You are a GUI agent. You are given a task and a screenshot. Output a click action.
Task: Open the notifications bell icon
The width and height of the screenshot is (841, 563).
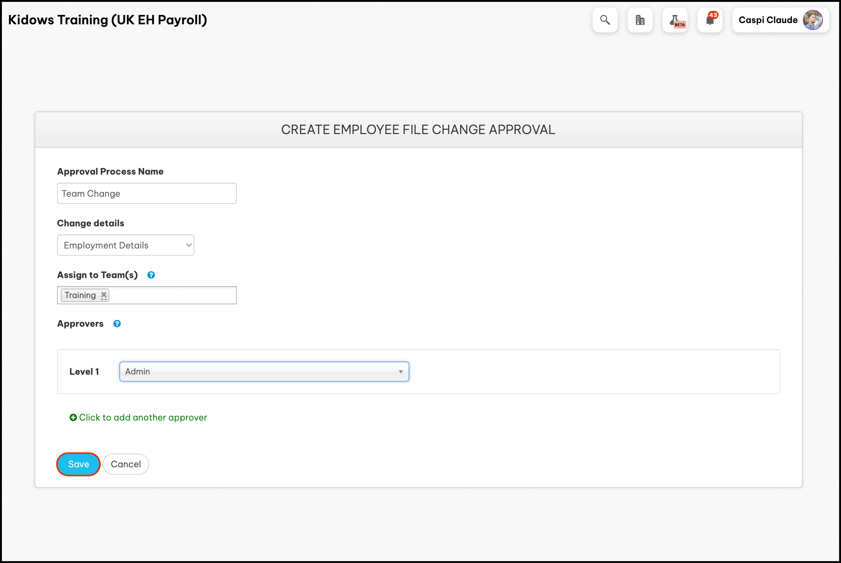[709, 21]
